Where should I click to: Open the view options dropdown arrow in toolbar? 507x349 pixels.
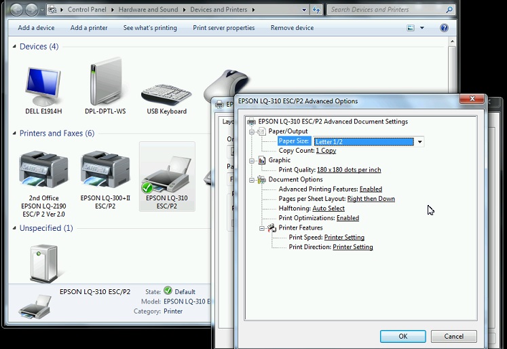(x=422, y=28)
